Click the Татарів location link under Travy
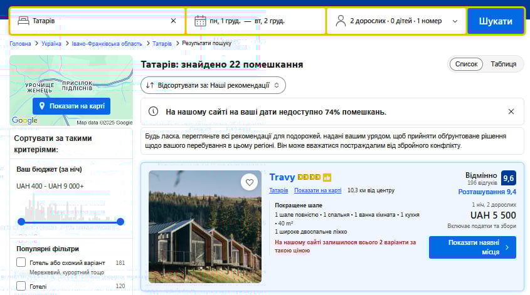This screenshot has width=530, height=295. pos(278,190)
